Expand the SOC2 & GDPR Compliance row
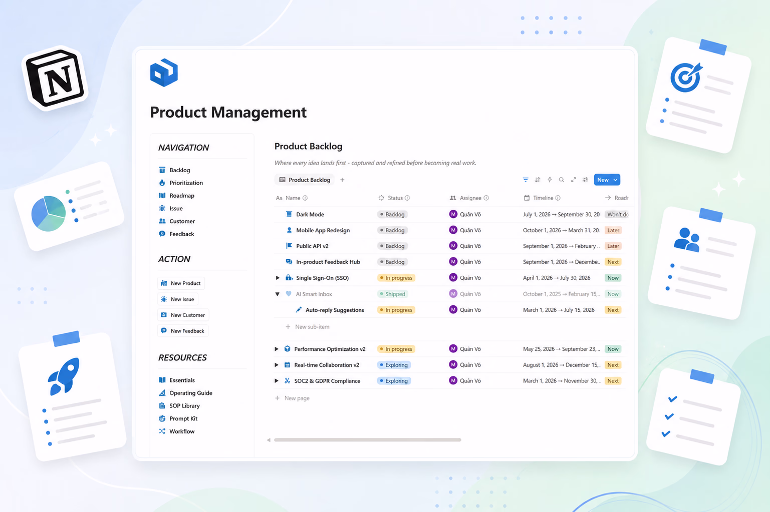The width and height of the screenshot is (770, 512). (x=277, y=381)
